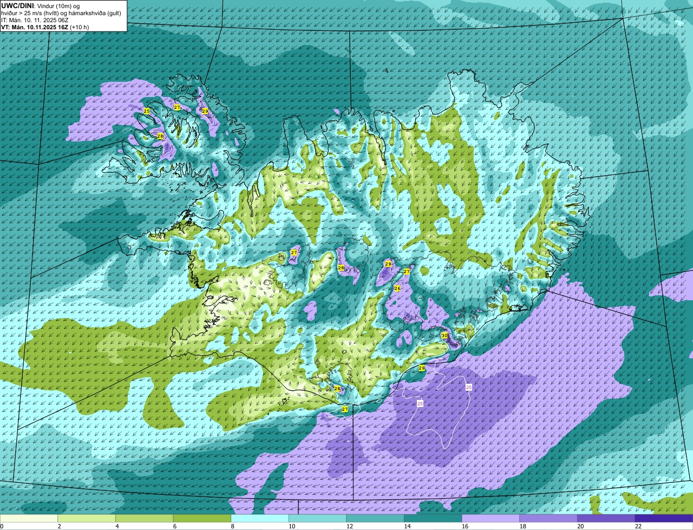Click the legend scale label '8'
The height and width of the screenshot is (530, 693).
coord(232,526)
